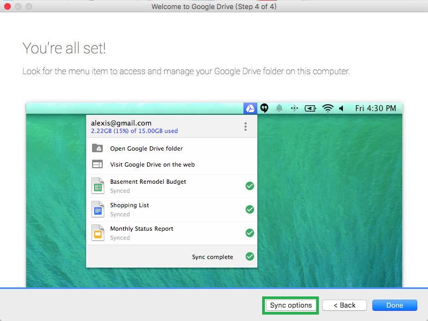Click the 2.22GB of 15.00GB used text
This screenshot has height=321, width=428.
pyautogui.click(x=134, y=131)
